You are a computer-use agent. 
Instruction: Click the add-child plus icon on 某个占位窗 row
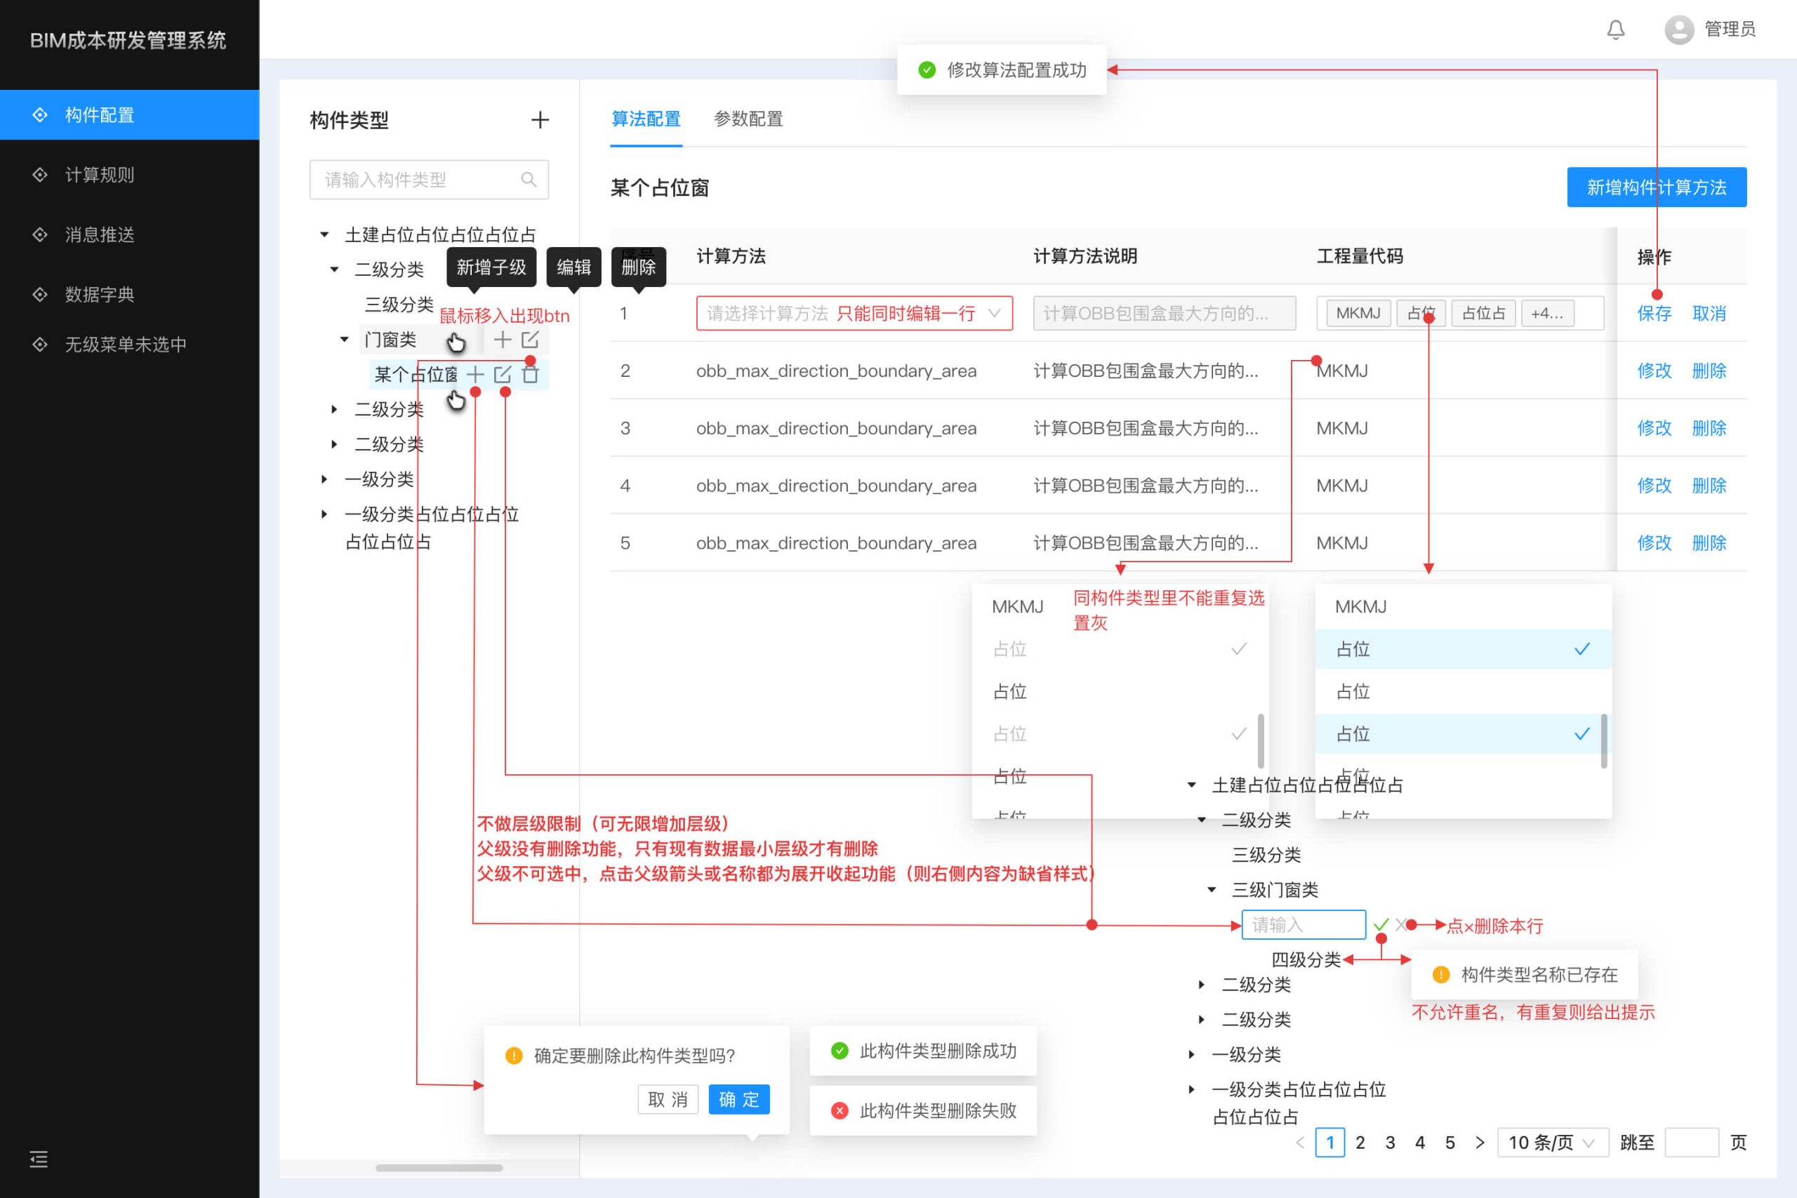(x=475, y=374)
